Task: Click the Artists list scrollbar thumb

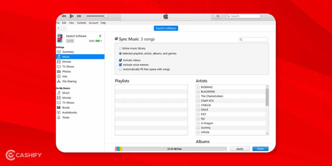Action: [267, 97]
